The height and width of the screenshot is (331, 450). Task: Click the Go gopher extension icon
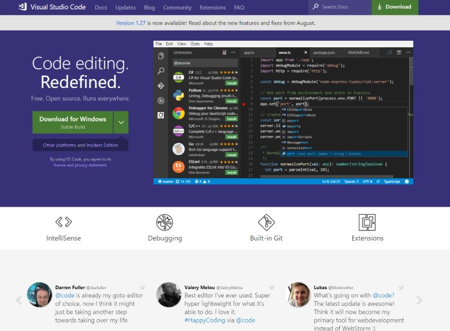179,149
